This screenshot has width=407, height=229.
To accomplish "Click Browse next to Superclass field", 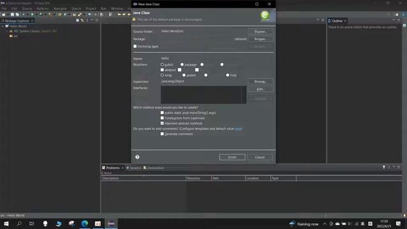I will (260, 81).
